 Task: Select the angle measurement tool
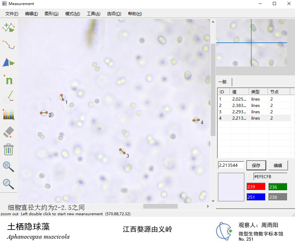(9, 97)
